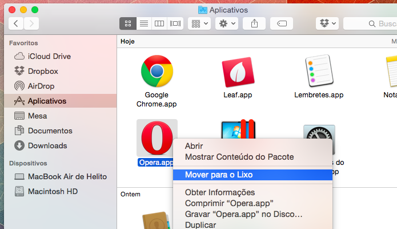Image resolution: width=397 pixels, height=229 pixels.
Task: Click the Lembretes.app name label
Action: [319, 95]
